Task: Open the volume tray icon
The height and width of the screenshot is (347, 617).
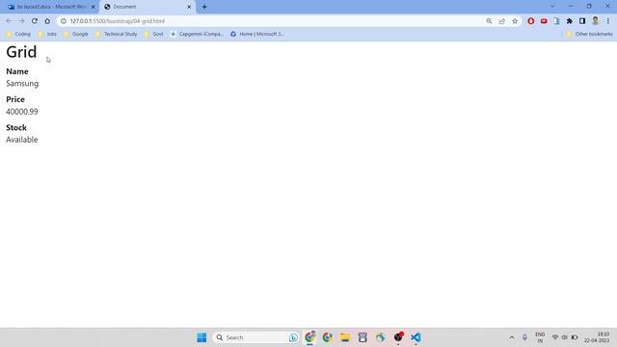Action: pyautogui.click(x=565, y=337)
